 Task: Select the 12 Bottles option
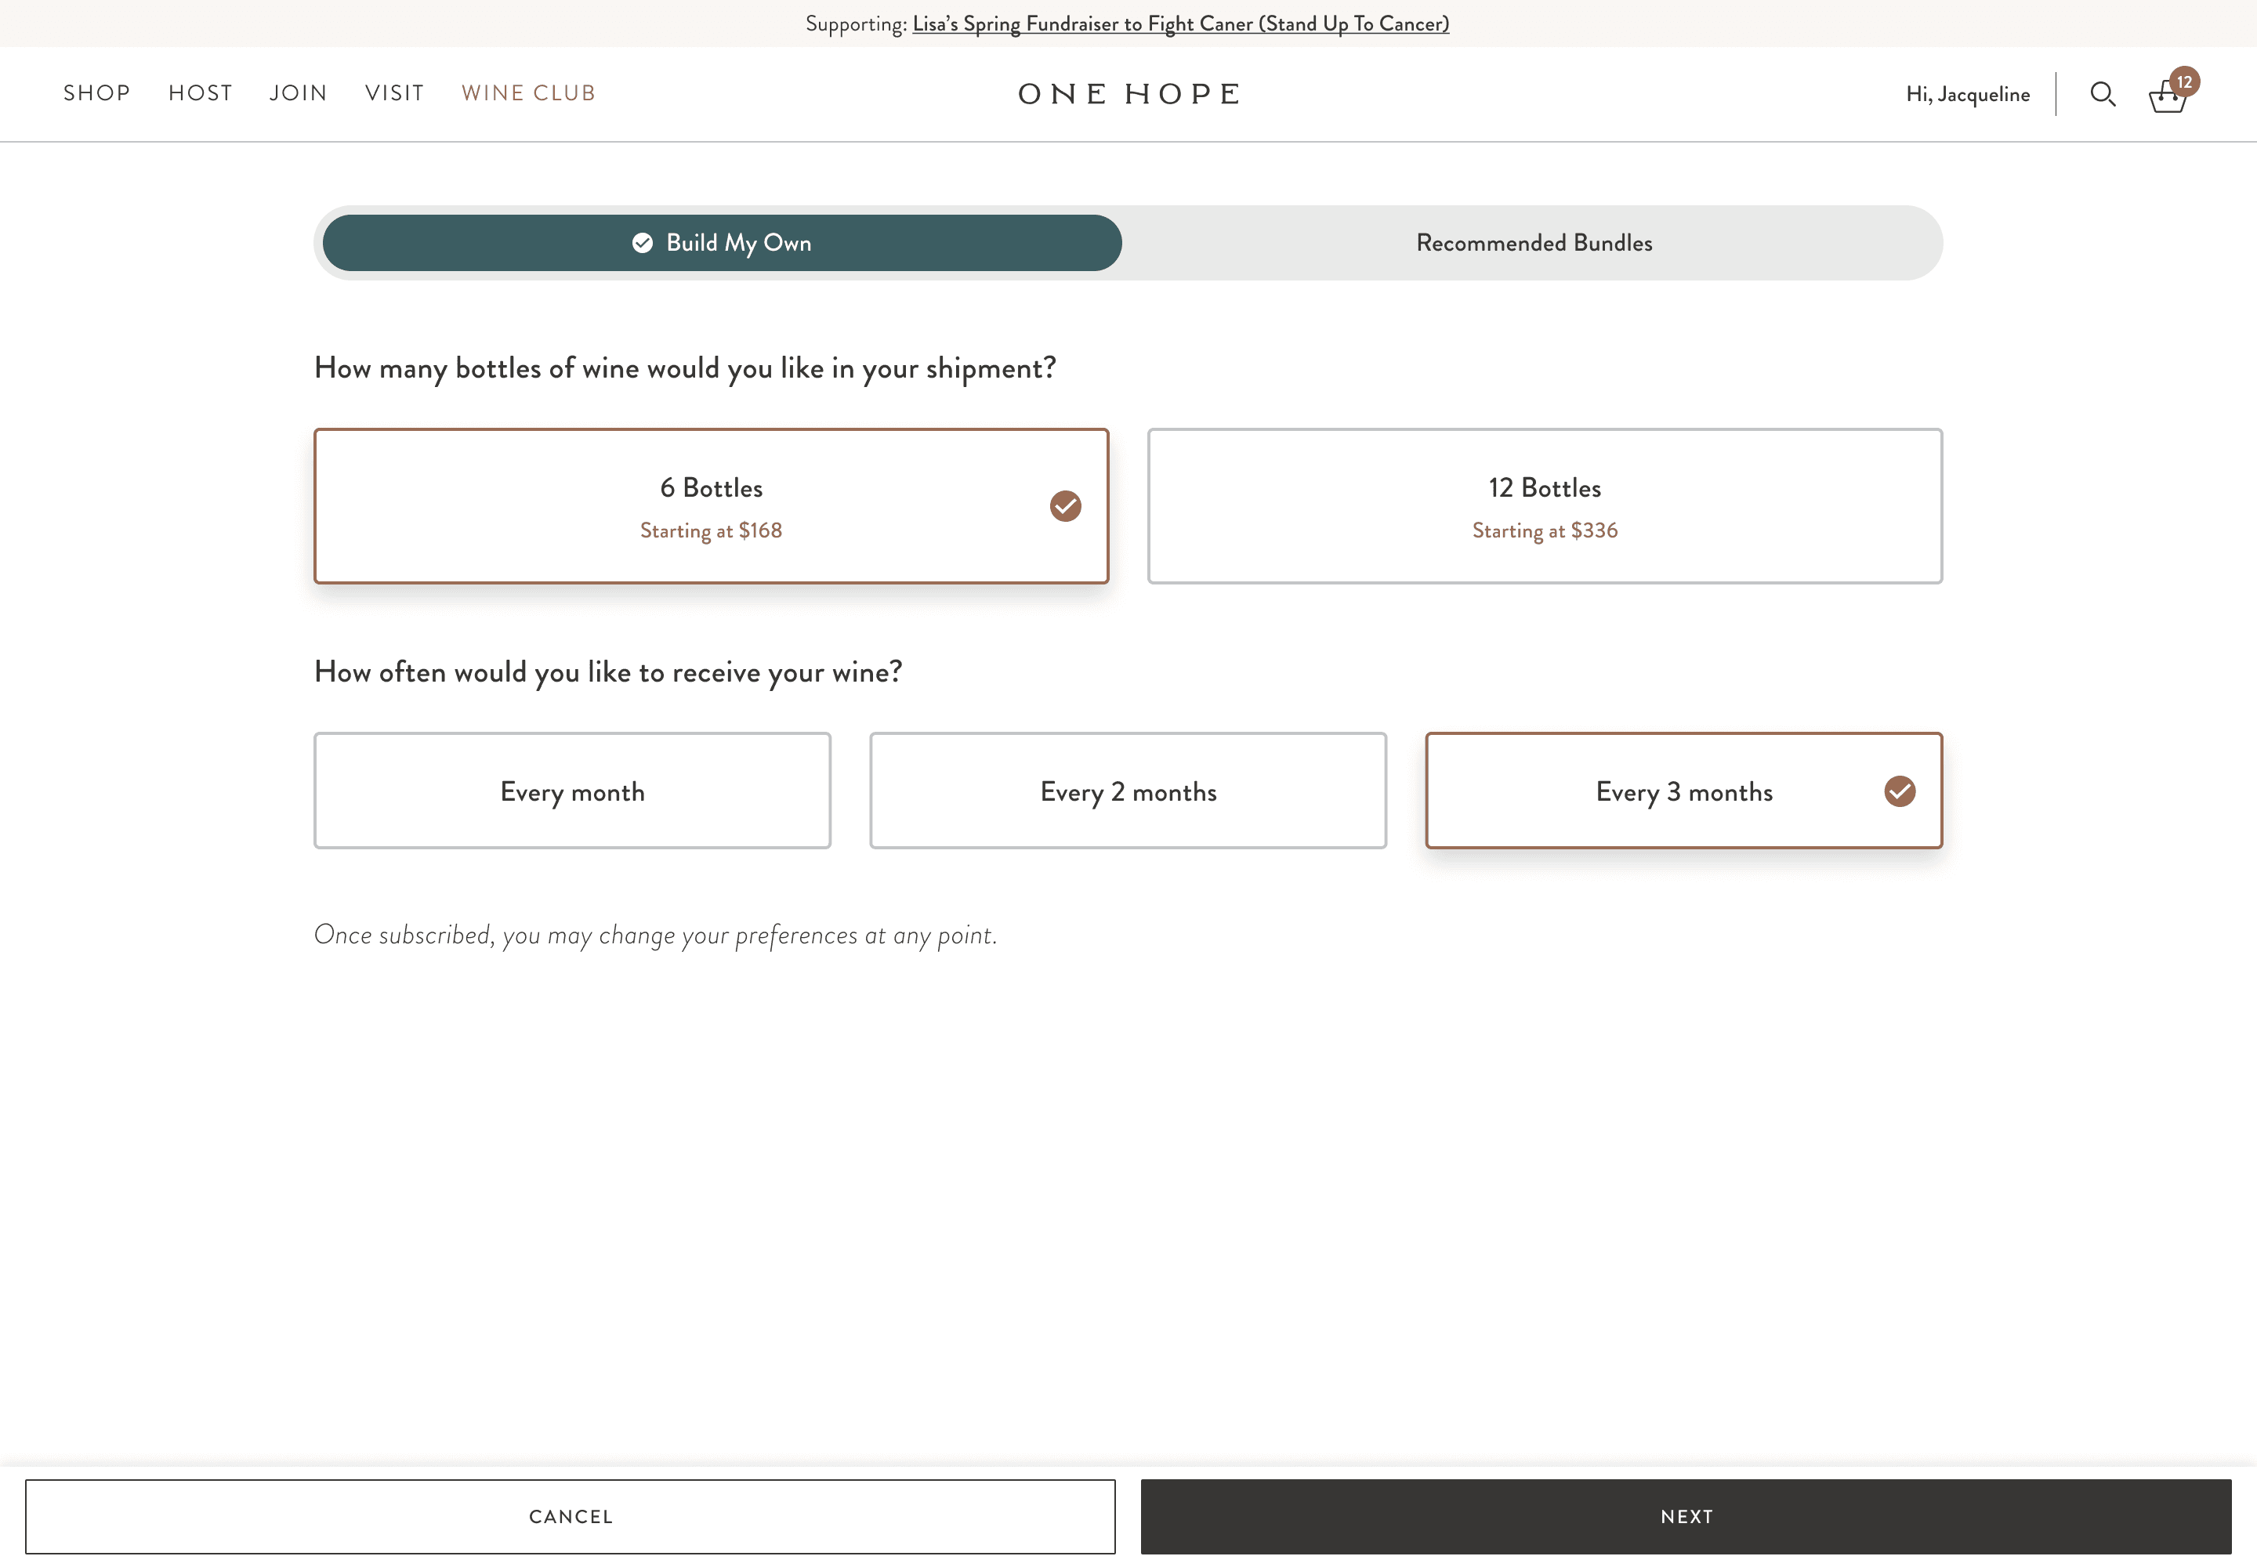(x=1544, y=505)
